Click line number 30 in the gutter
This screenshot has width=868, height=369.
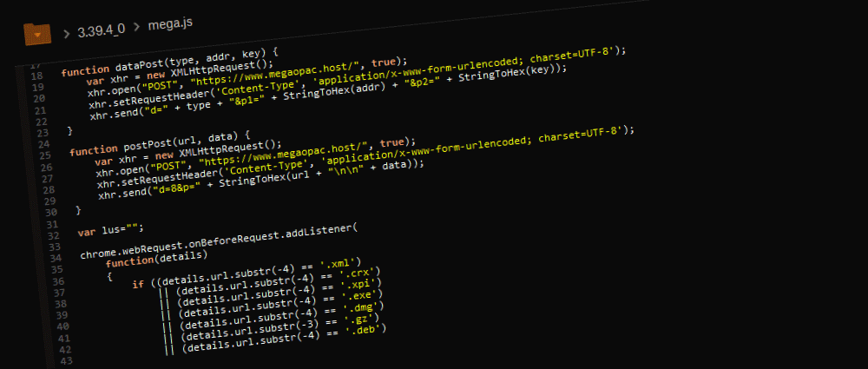(50, 213)
